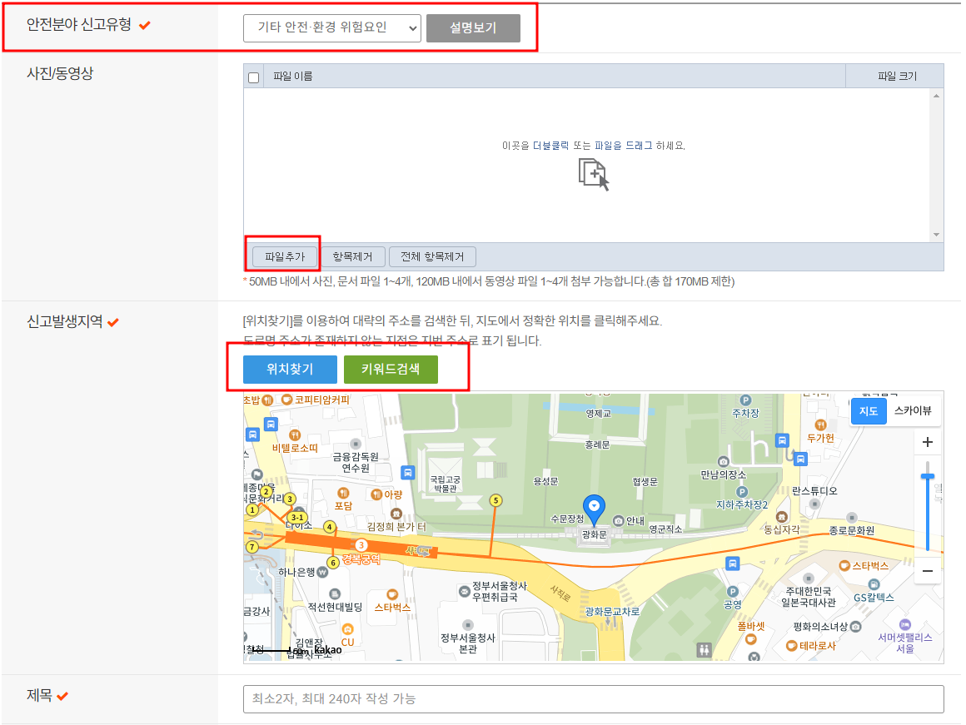Click the map zoom slider handle
966x725 pixels.
pyautogui.click(x=927, y=476)
